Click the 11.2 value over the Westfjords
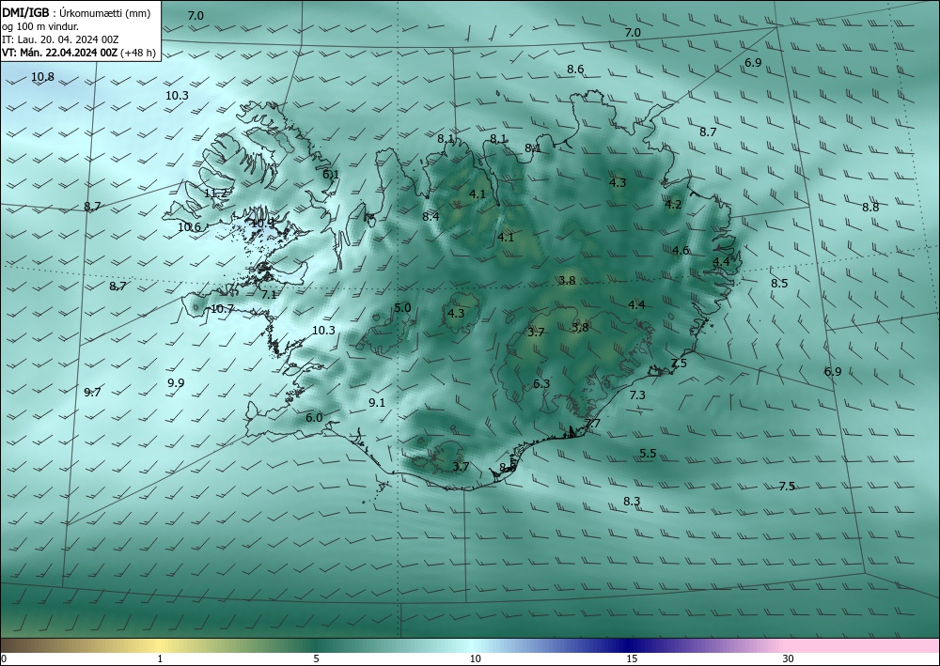This screenshot has height=666, width=940. (216, 193)
